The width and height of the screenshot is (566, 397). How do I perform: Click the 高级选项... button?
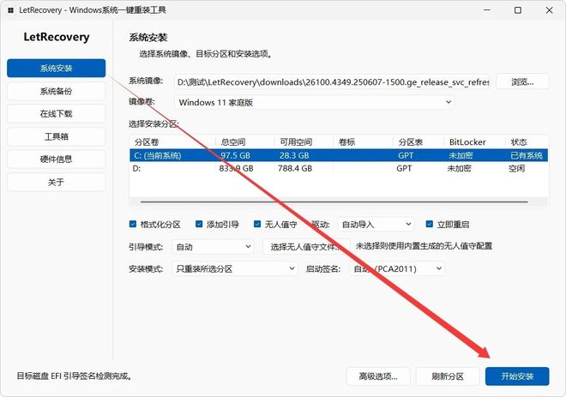378,376
